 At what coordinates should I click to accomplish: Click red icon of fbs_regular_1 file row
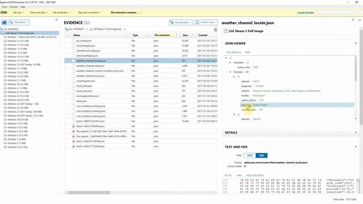pos(74,137)
